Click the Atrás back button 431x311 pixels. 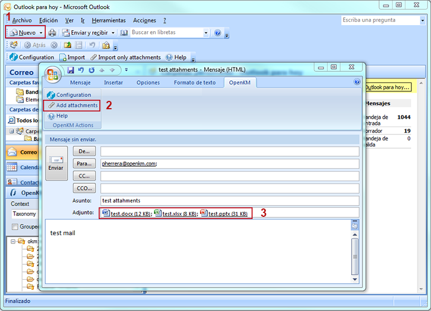tap(35, 45)
